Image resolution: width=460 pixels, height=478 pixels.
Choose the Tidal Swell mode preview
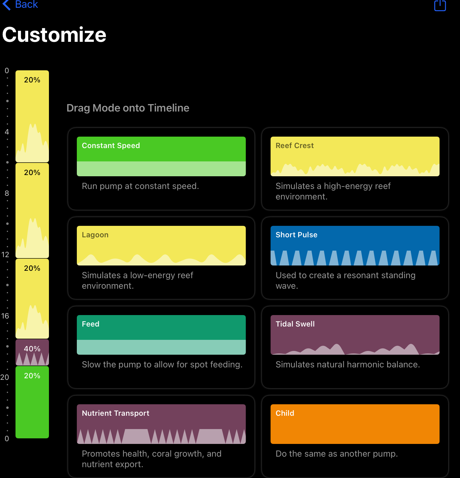tap(355, 335)
